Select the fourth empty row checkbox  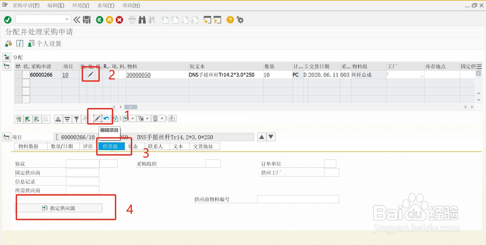[26, 99]
